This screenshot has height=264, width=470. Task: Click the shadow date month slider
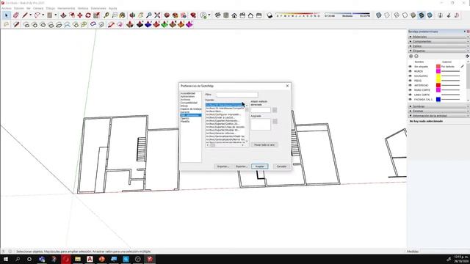click(x=298, y=14)
